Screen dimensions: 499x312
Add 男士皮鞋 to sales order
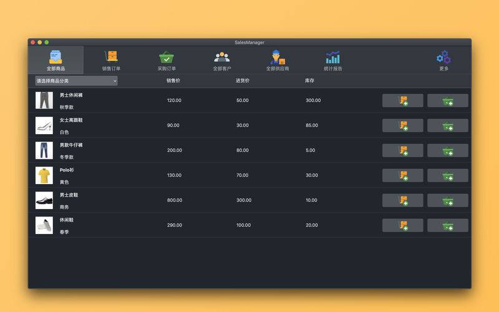402,200
